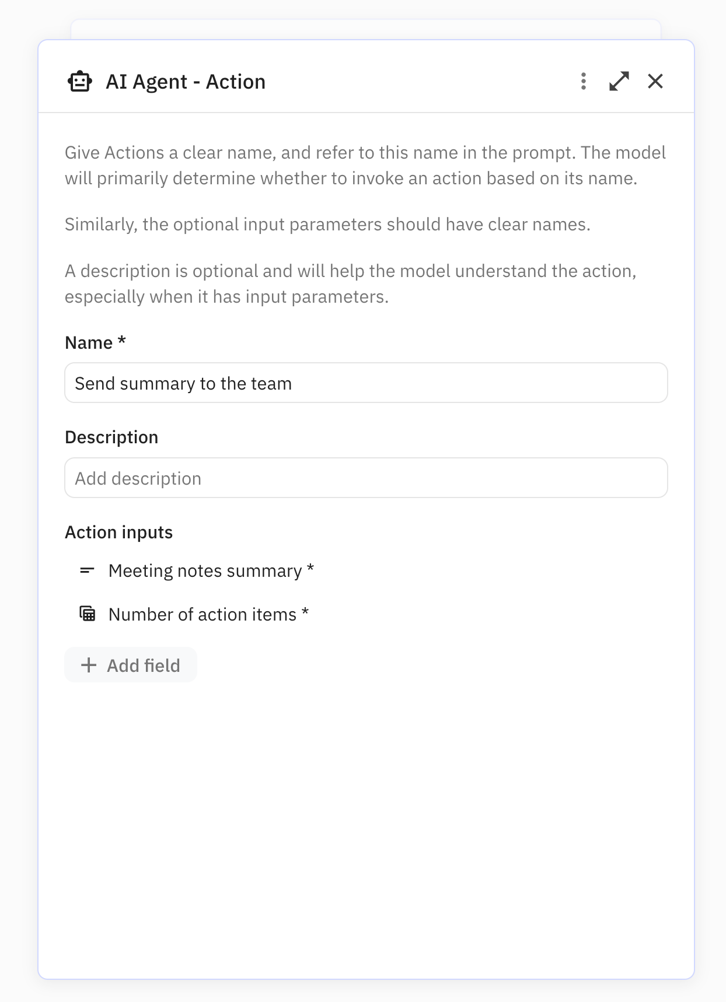Click the Action inputs section header

(x=118, y=531)
